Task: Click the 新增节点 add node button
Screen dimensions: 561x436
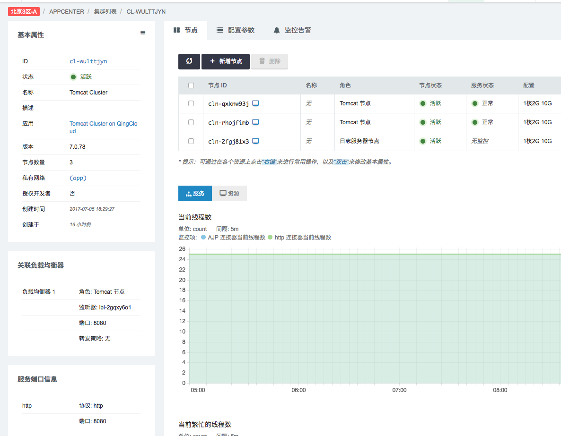Action: (226, 61)
